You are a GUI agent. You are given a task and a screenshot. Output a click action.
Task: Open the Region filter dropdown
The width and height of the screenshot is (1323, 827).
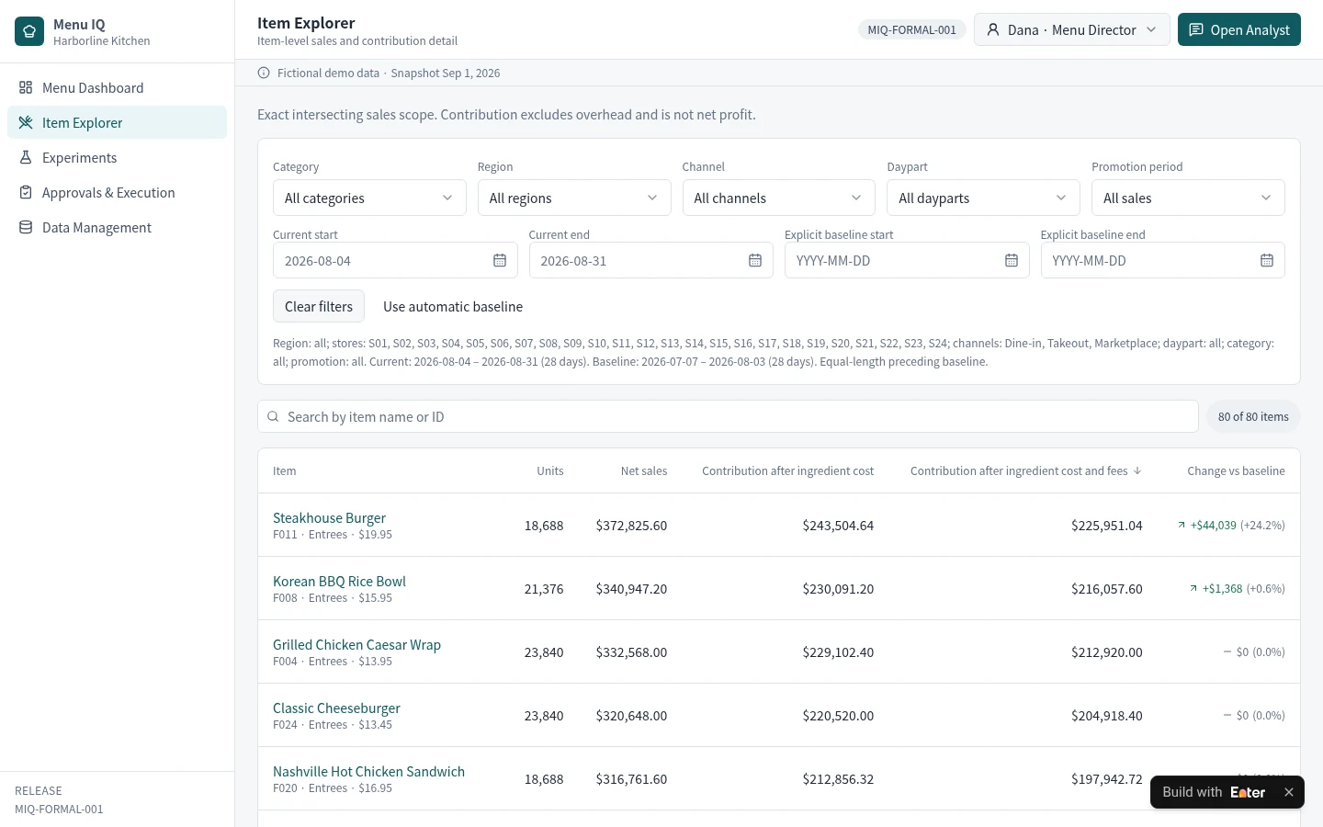[574, 198]
